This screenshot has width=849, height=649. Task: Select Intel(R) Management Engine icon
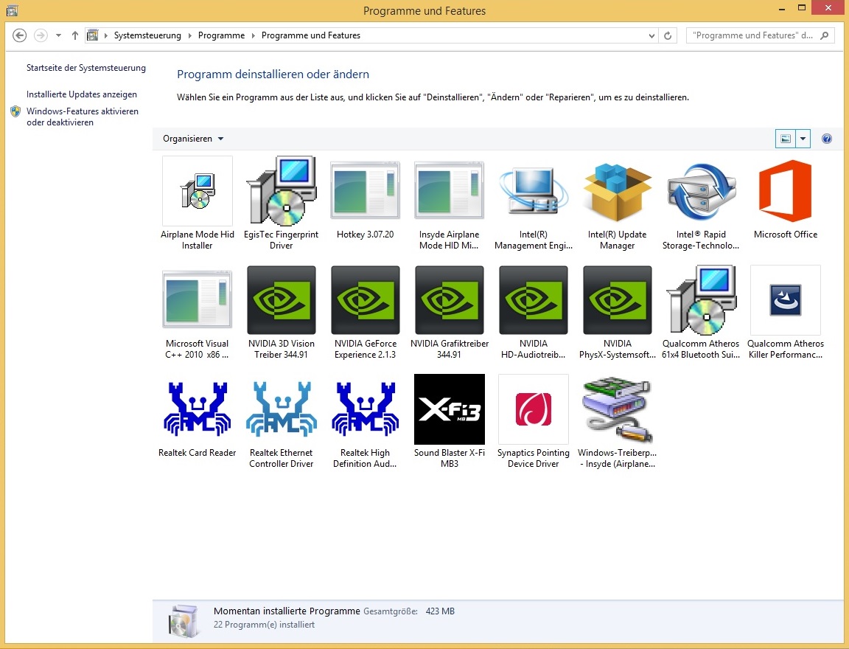pos(534,191)
